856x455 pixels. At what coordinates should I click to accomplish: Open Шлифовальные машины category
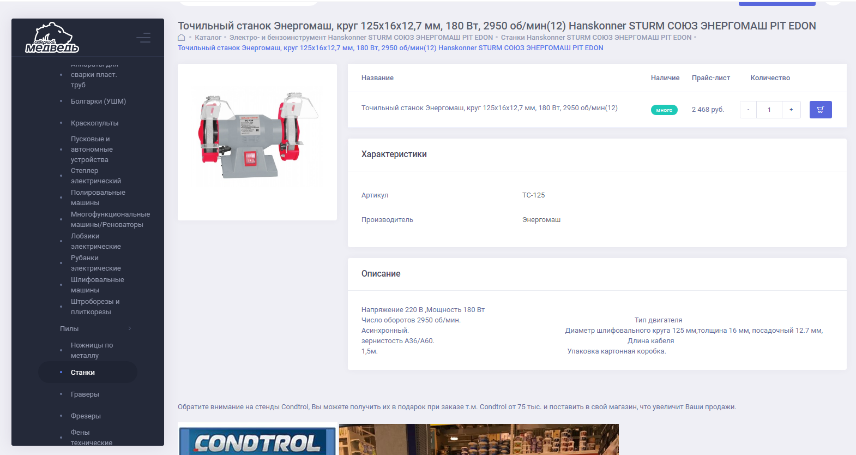[x=98, y=285]
